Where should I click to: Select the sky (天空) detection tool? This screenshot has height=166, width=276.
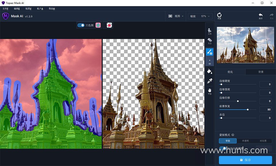point(210,41)
